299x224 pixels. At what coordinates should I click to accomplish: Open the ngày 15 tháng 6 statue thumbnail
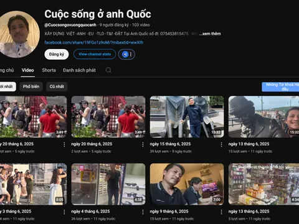(187, 117)
